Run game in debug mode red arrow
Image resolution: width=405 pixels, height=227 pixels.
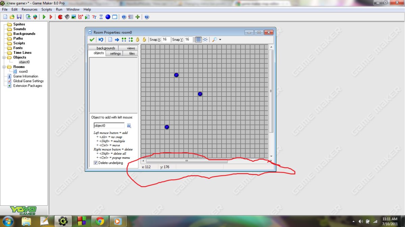pyautogui.click(x=51, y=17)
